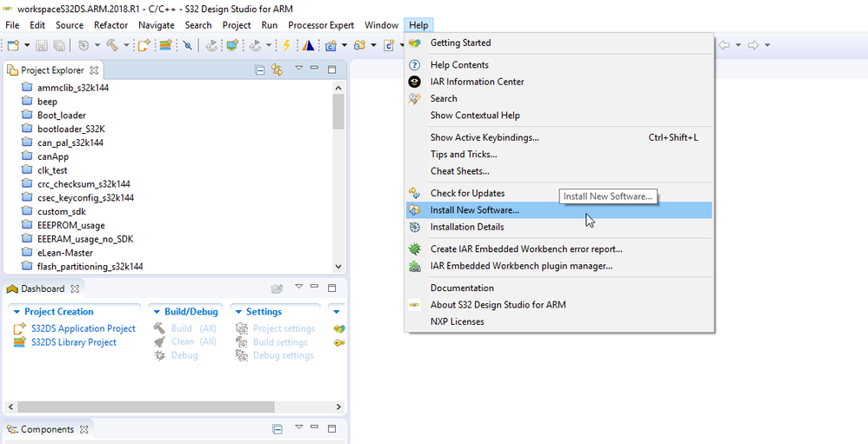The image size is (868, 444).
Task: Collapse All in Project Explorer
Action: tap(260, 70)
